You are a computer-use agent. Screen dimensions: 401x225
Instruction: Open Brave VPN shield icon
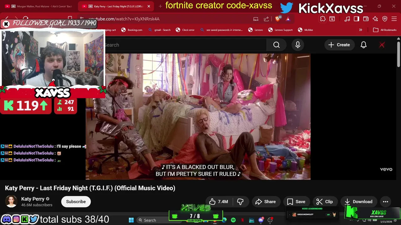point(385,19)
